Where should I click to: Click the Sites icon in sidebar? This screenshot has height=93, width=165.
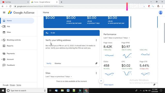tap(4, 32)
